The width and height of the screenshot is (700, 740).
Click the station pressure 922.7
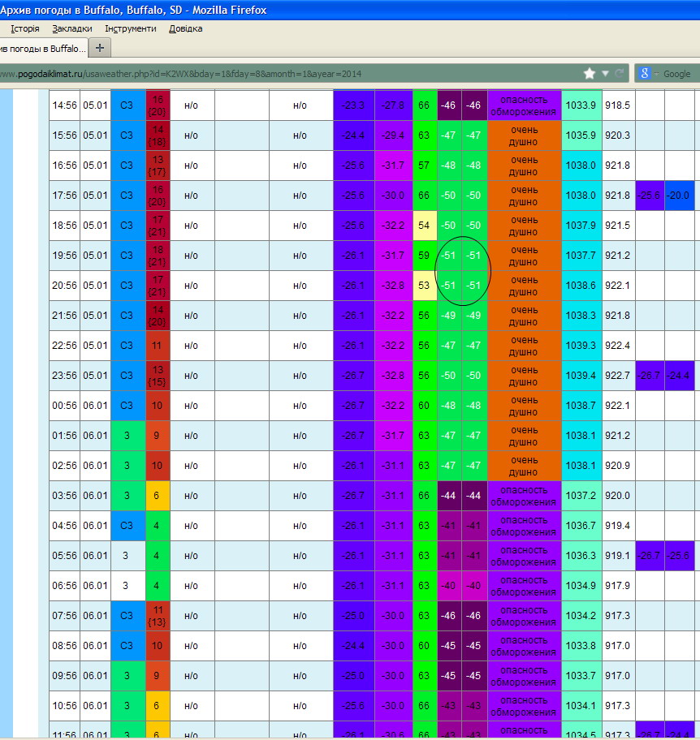618,376
